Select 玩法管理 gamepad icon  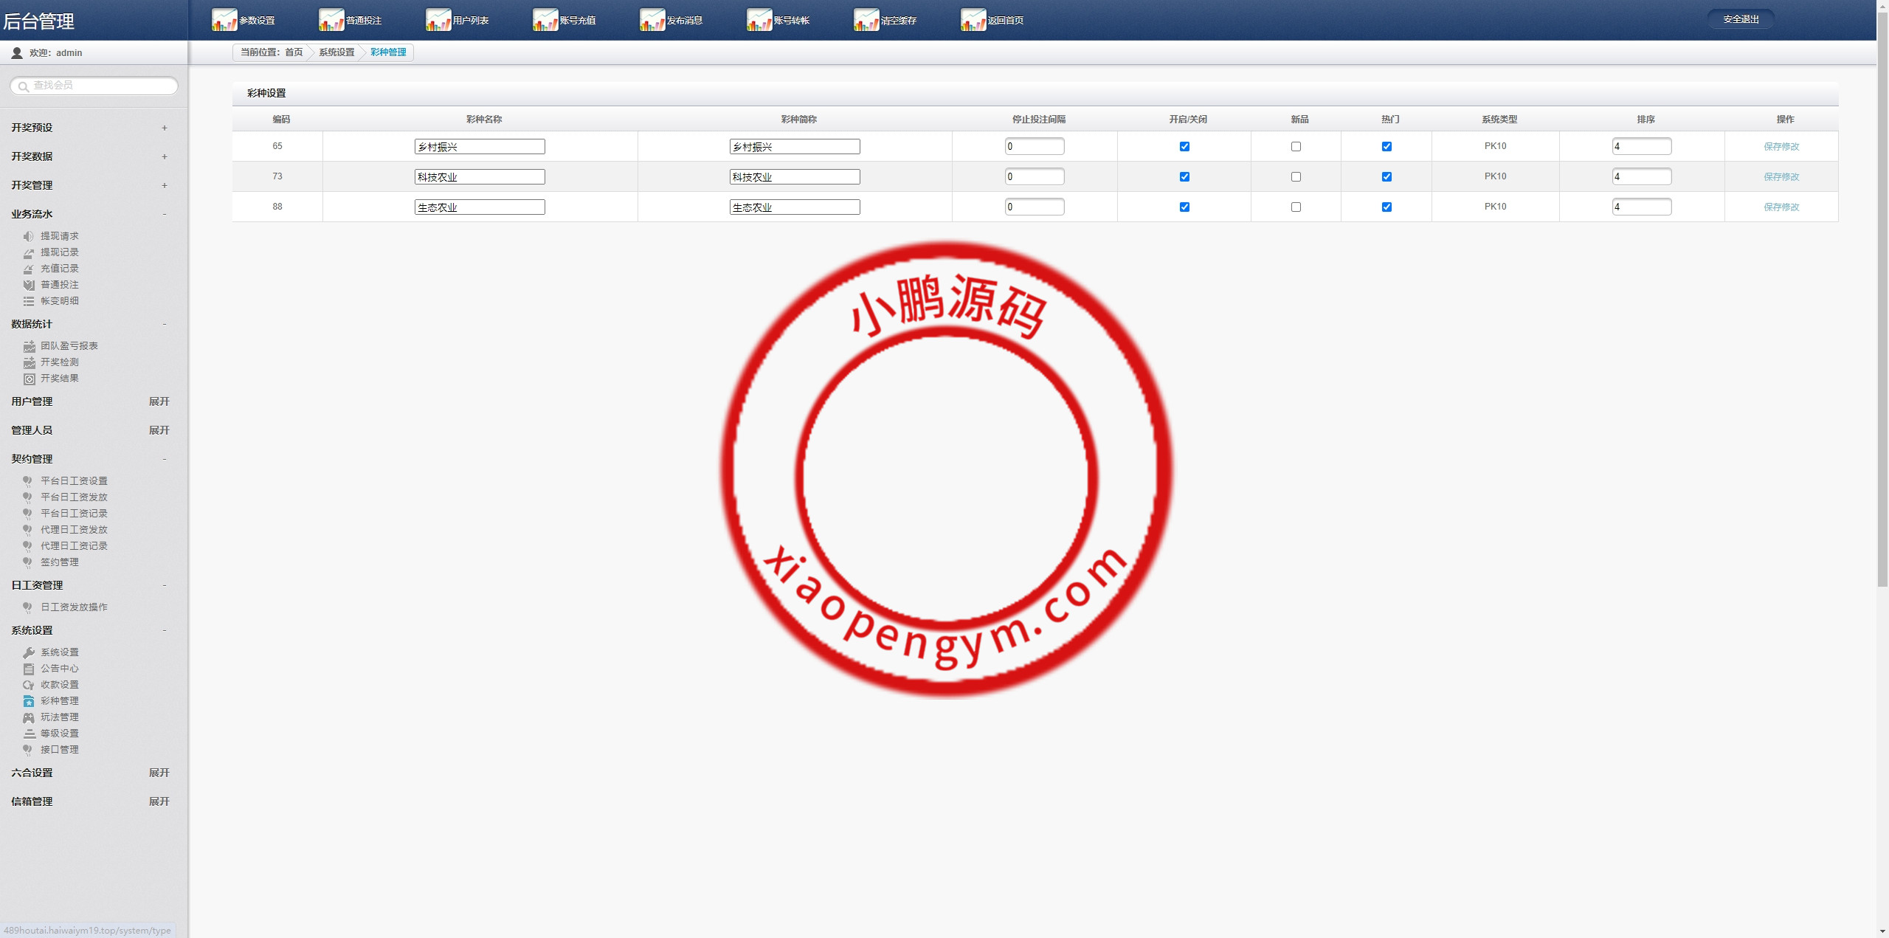pyautogui.click(x=29, y=717)
